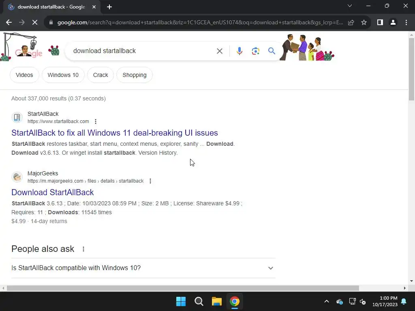415x311 pixels.
Task: Bookmark this tab with the star
Action: coord(364,23)
